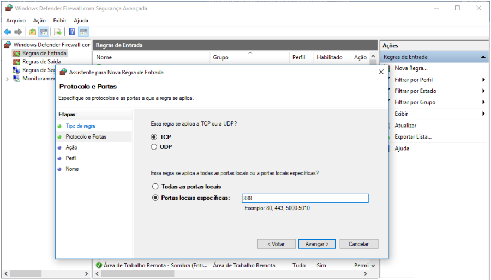Click the Forward arrow toolbar icon

tap(18, 32)
